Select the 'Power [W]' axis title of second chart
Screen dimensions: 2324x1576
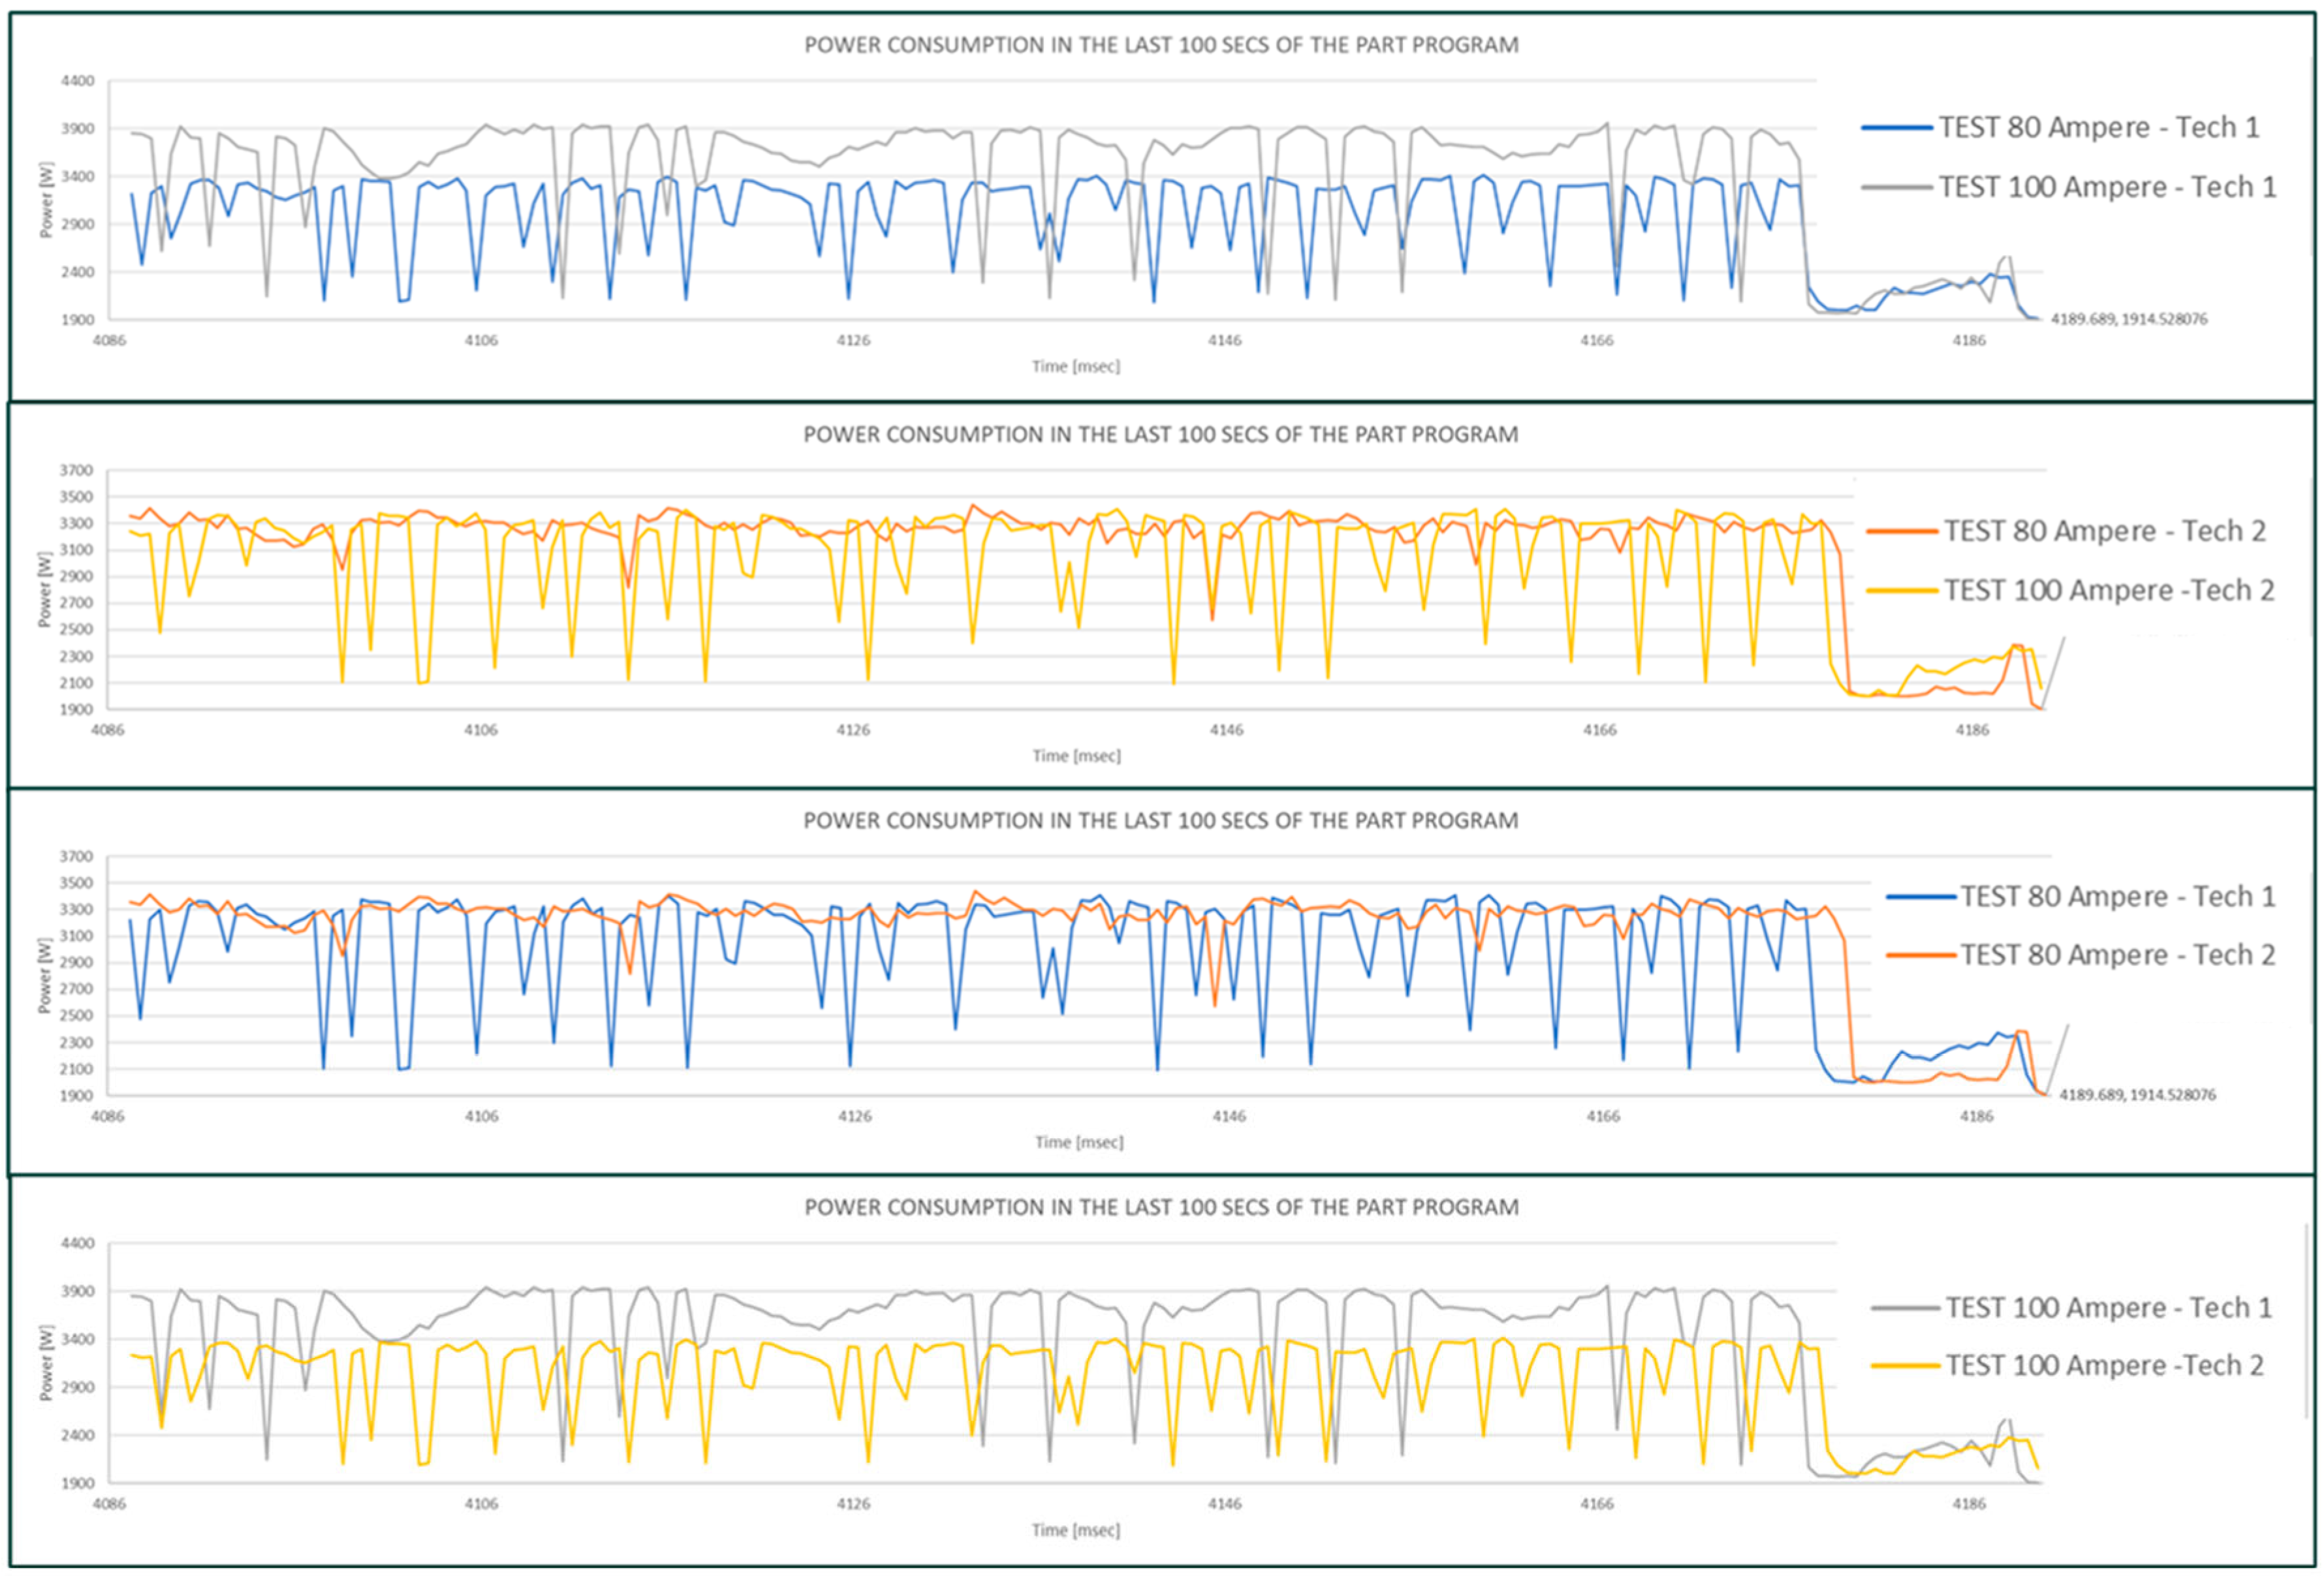coord(44,590)
